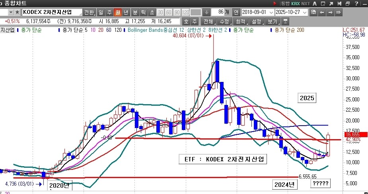Click the 60 moving average legend number
Viewport: 368px width, 194px height.
coord(109,30)
